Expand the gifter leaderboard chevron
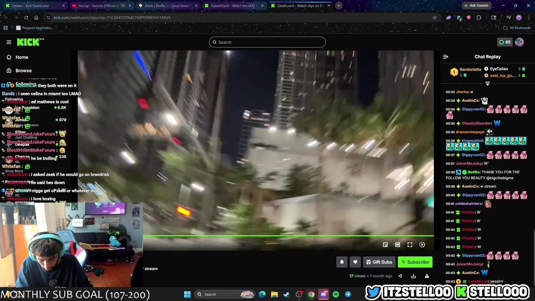Viewport: 535px width, 301px height. click(x=487, y=84)
